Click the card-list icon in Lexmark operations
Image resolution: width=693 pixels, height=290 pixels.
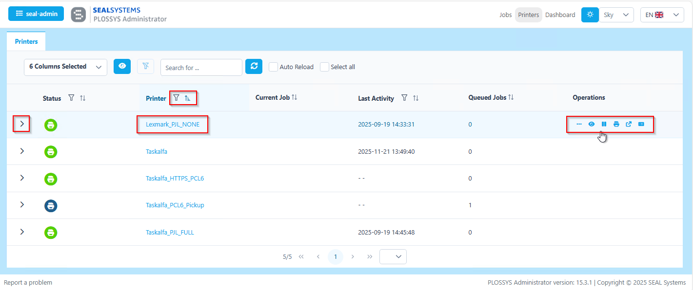click(x=641, y=124)
